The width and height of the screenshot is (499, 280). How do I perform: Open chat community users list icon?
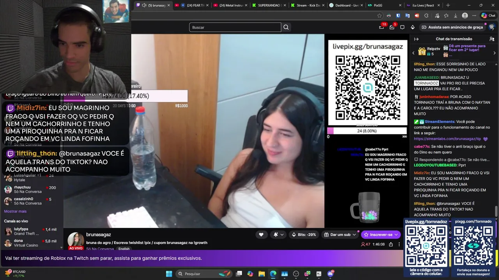(x=492, y=39)
